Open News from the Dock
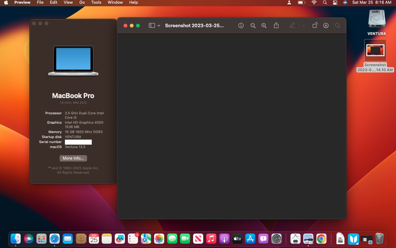The height and width of the screenshot is (248, 396). point(198,239)
